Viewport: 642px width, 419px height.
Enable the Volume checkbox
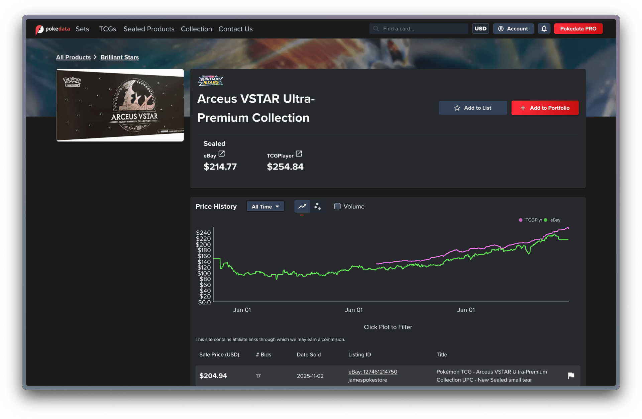click(337, 206)
